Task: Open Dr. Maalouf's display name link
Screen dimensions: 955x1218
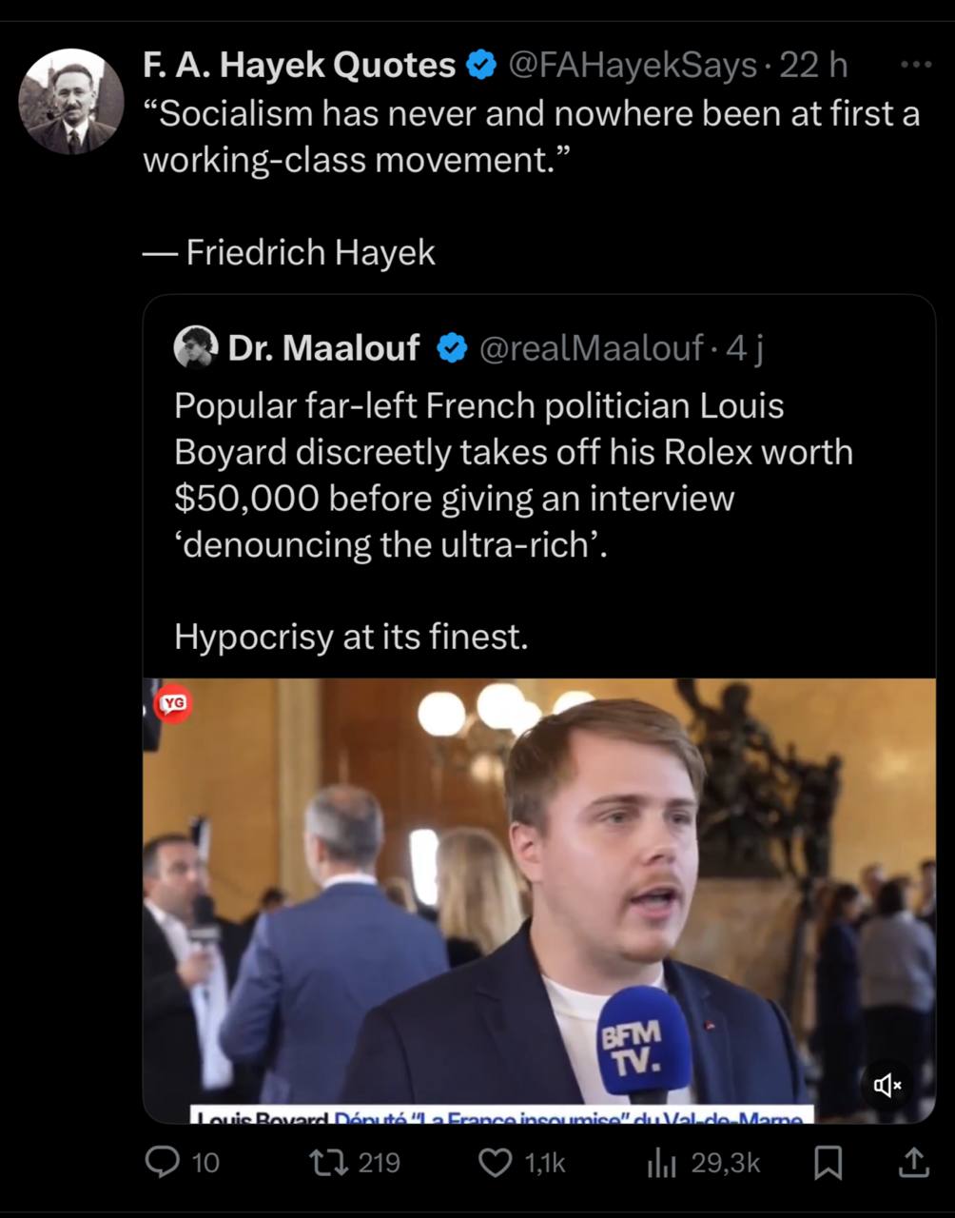Action: [323, 348]
